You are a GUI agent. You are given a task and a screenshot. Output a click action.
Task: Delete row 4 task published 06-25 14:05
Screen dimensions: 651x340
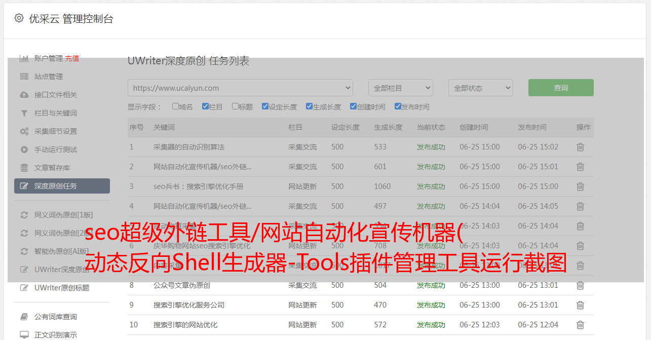click(580, 206)
